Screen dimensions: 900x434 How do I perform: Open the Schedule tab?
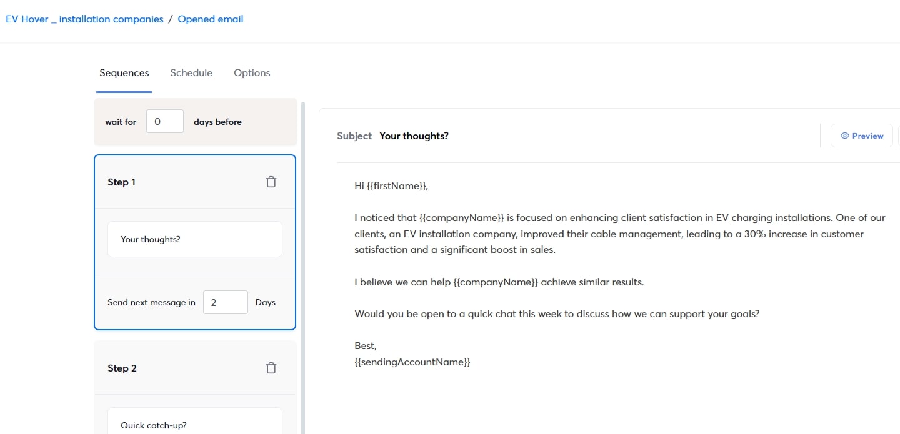(x=191, y=72)
